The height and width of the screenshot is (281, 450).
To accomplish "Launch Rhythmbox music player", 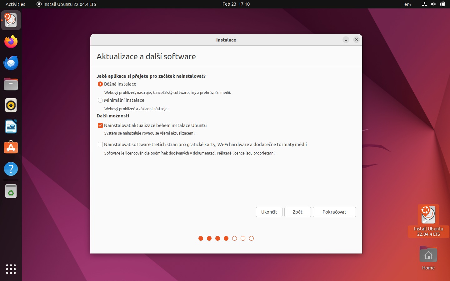I will (11, 105).
